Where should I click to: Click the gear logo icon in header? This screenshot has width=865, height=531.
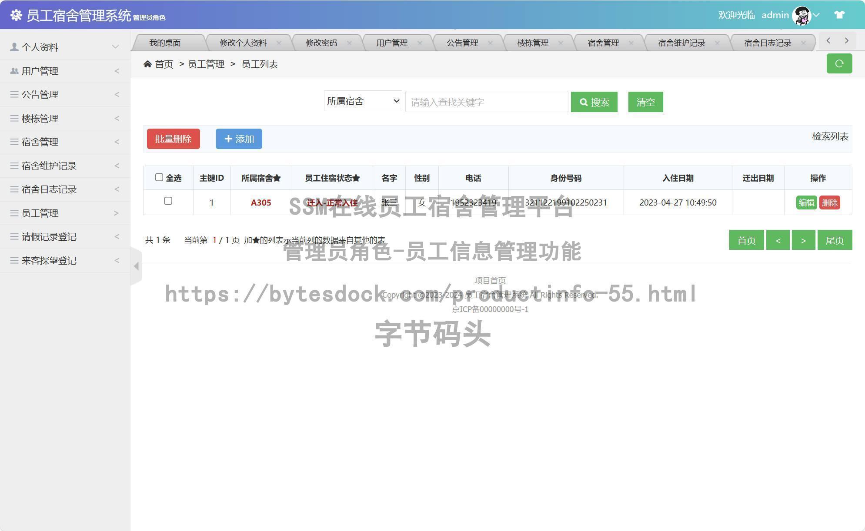pos(16,15)
